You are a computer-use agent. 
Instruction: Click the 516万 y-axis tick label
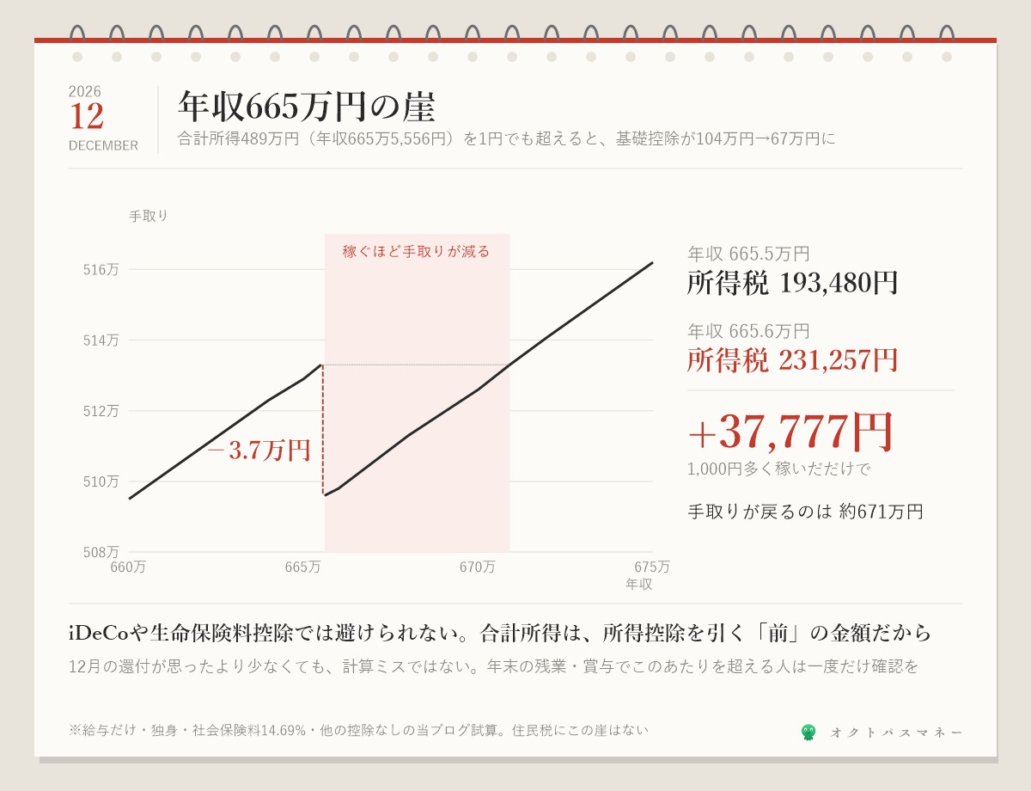[101, 269]
